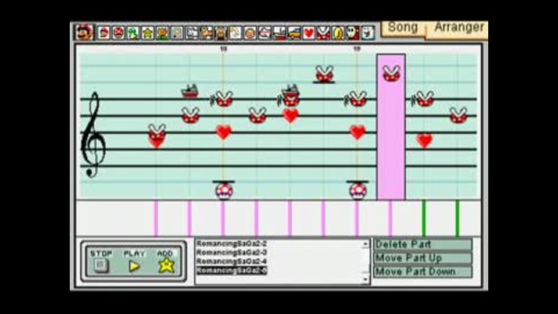Select the Baby Face instrument

click(x=250, y=33)
